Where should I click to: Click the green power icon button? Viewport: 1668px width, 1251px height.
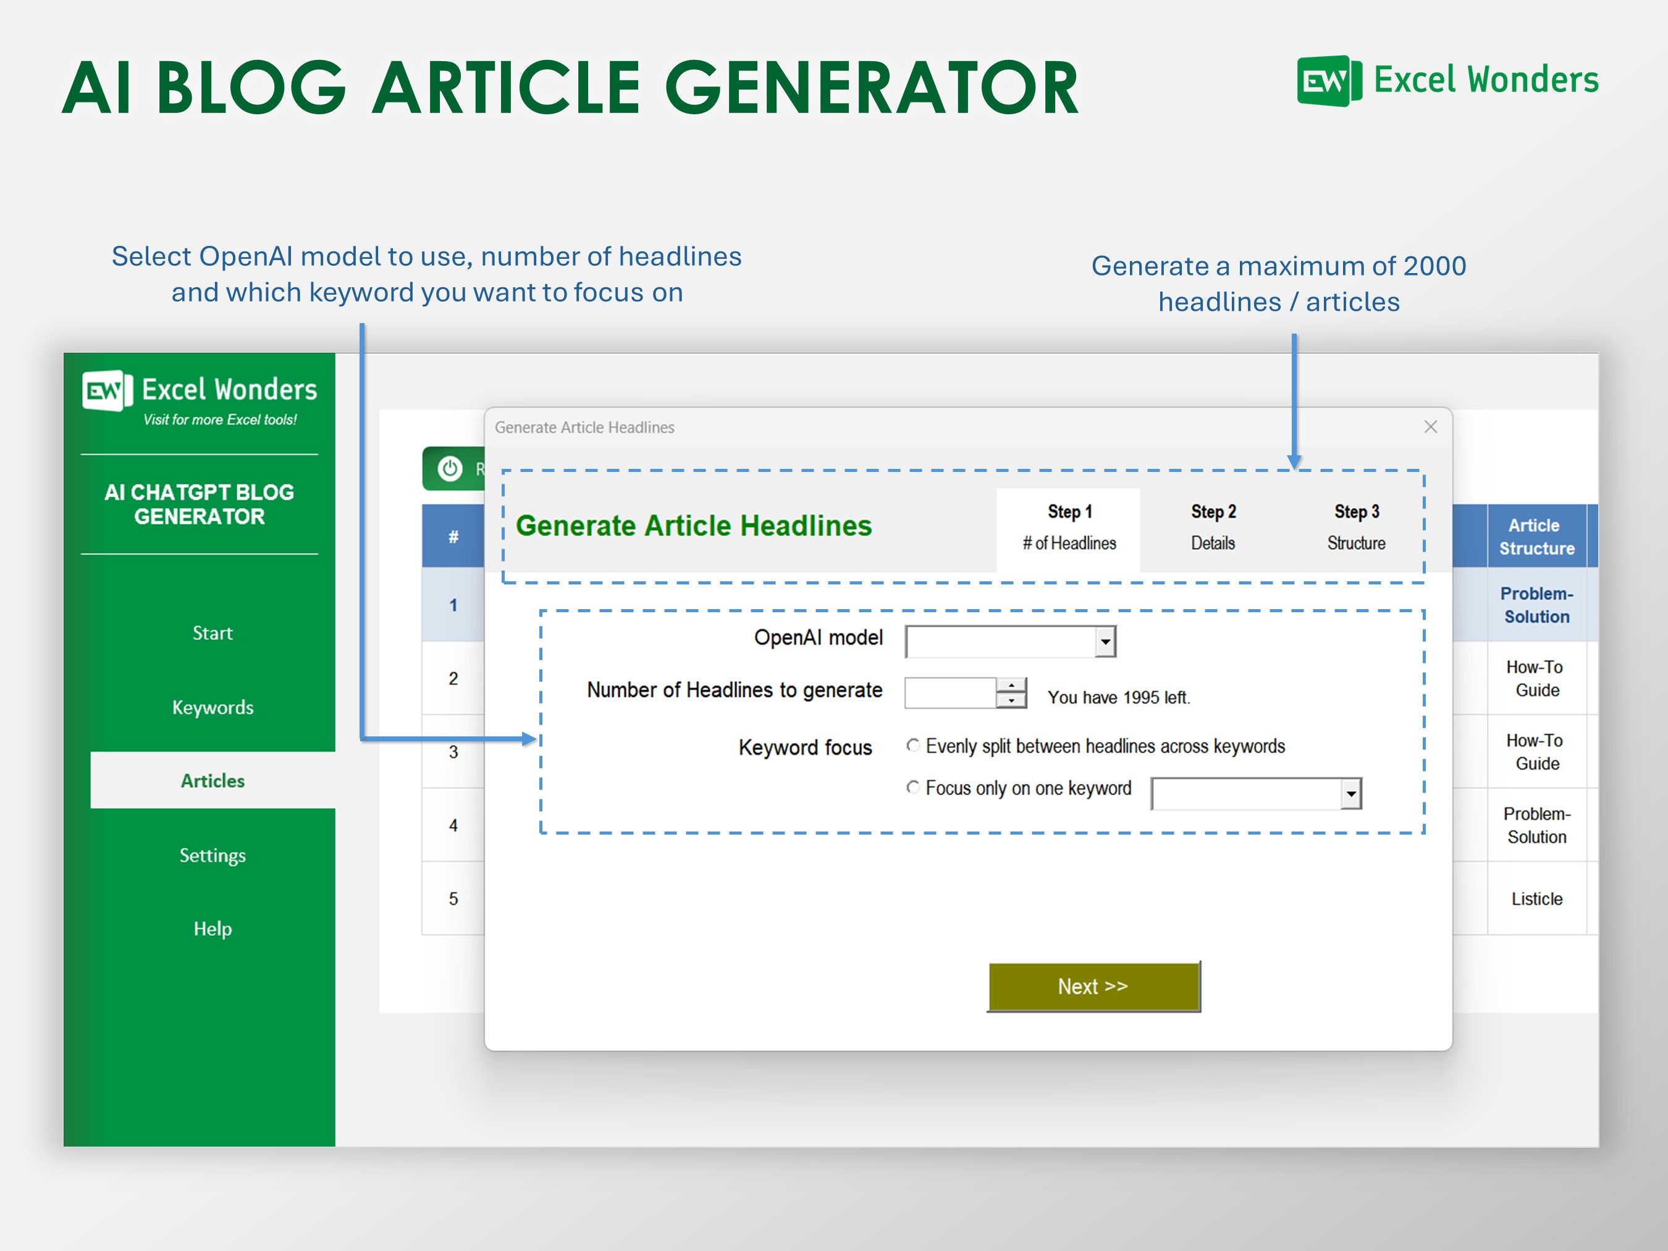tap(450, 469)
